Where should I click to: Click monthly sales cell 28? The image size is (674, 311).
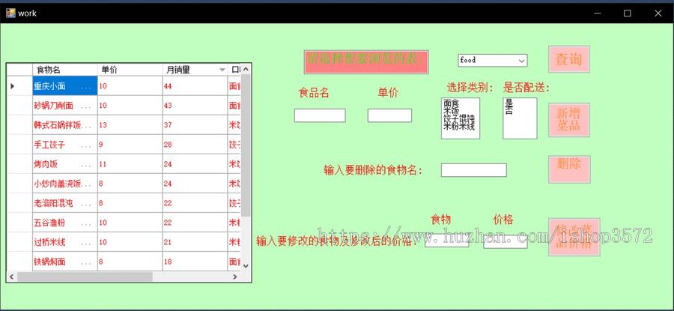(x=195, y=145)
